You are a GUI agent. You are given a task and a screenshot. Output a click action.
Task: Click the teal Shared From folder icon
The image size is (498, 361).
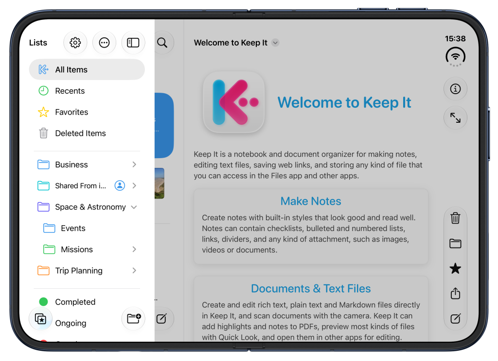(43, 186)
